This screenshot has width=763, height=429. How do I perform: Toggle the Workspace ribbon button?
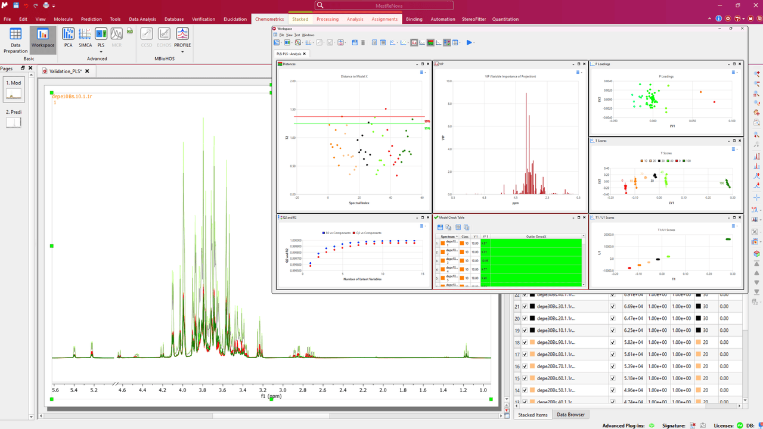tap(43, 40)
